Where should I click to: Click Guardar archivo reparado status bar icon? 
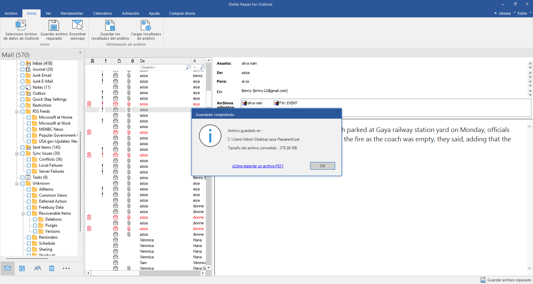[x=483, y=280]
